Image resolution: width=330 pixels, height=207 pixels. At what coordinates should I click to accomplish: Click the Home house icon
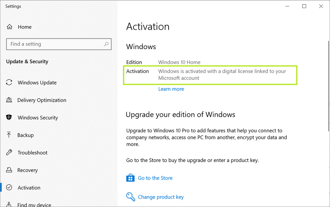coord(9,27)
